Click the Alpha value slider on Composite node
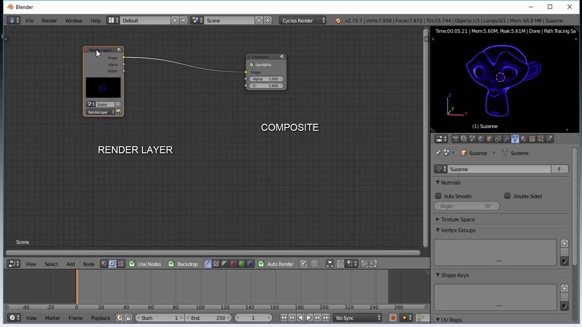This screenshot has height=327, width=582. 266,79
